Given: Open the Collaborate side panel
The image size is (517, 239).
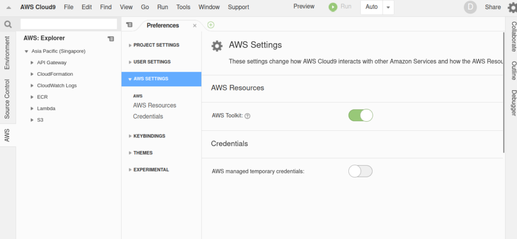Looking at the screenshot, I should (x=513, y=37).
